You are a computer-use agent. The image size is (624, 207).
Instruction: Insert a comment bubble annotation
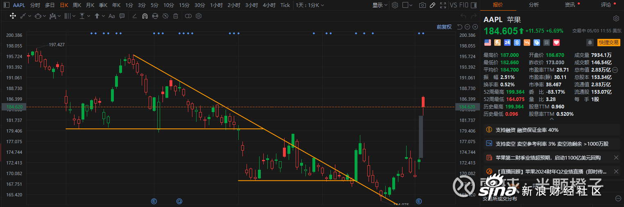point(122,16)
